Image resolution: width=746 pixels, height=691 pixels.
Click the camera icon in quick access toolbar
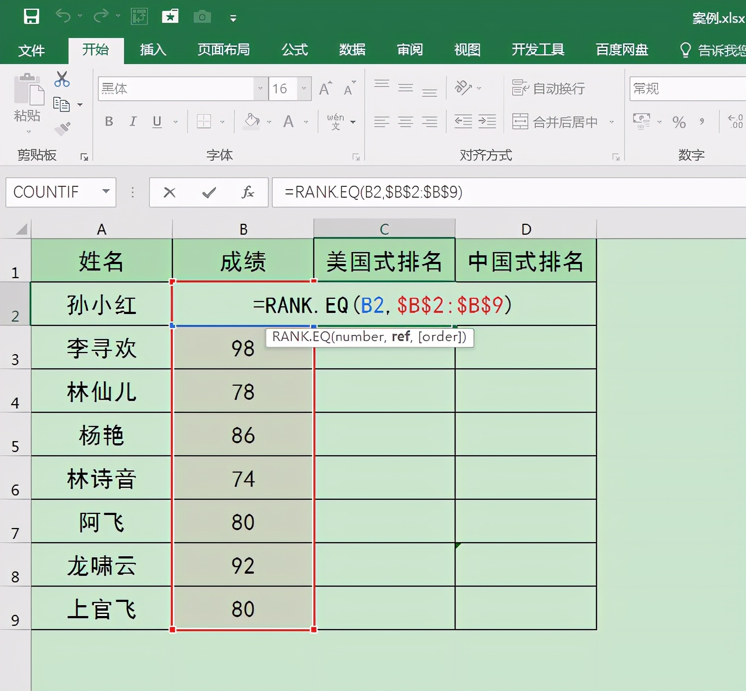pos(202,17)
